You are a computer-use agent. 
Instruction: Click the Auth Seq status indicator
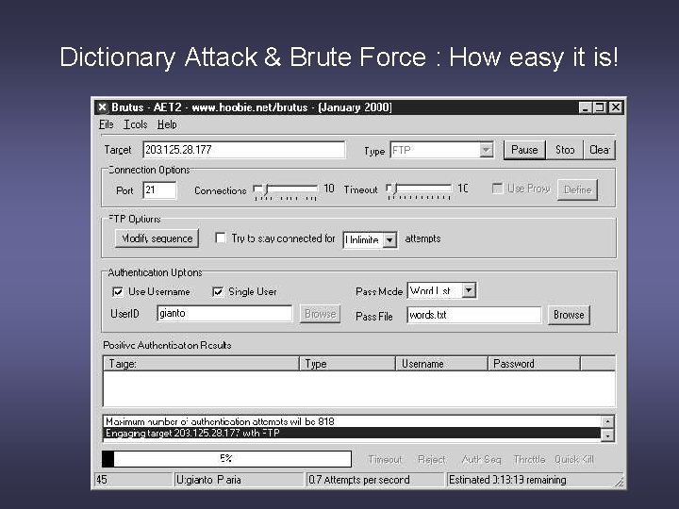(481, 459)
